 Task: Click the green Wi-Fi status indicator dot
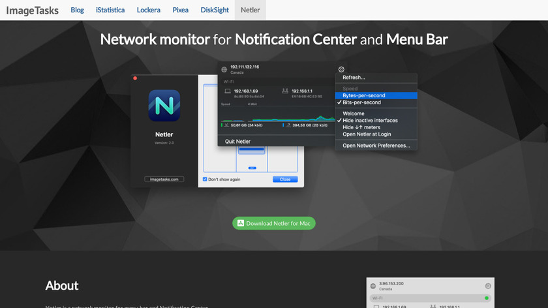pyautogui.click(x=487, y=298)
